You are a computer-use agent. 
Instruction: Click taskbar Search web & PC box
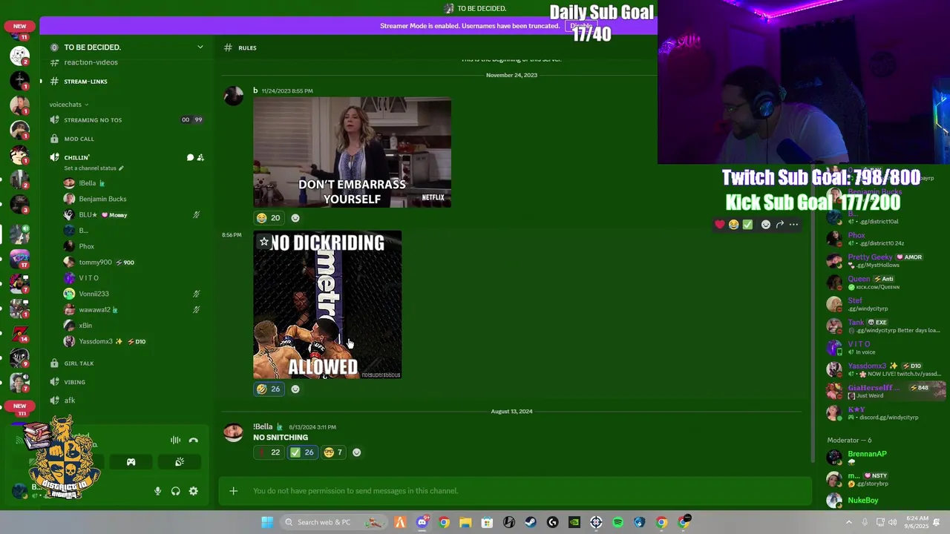(x=334, y=522)
